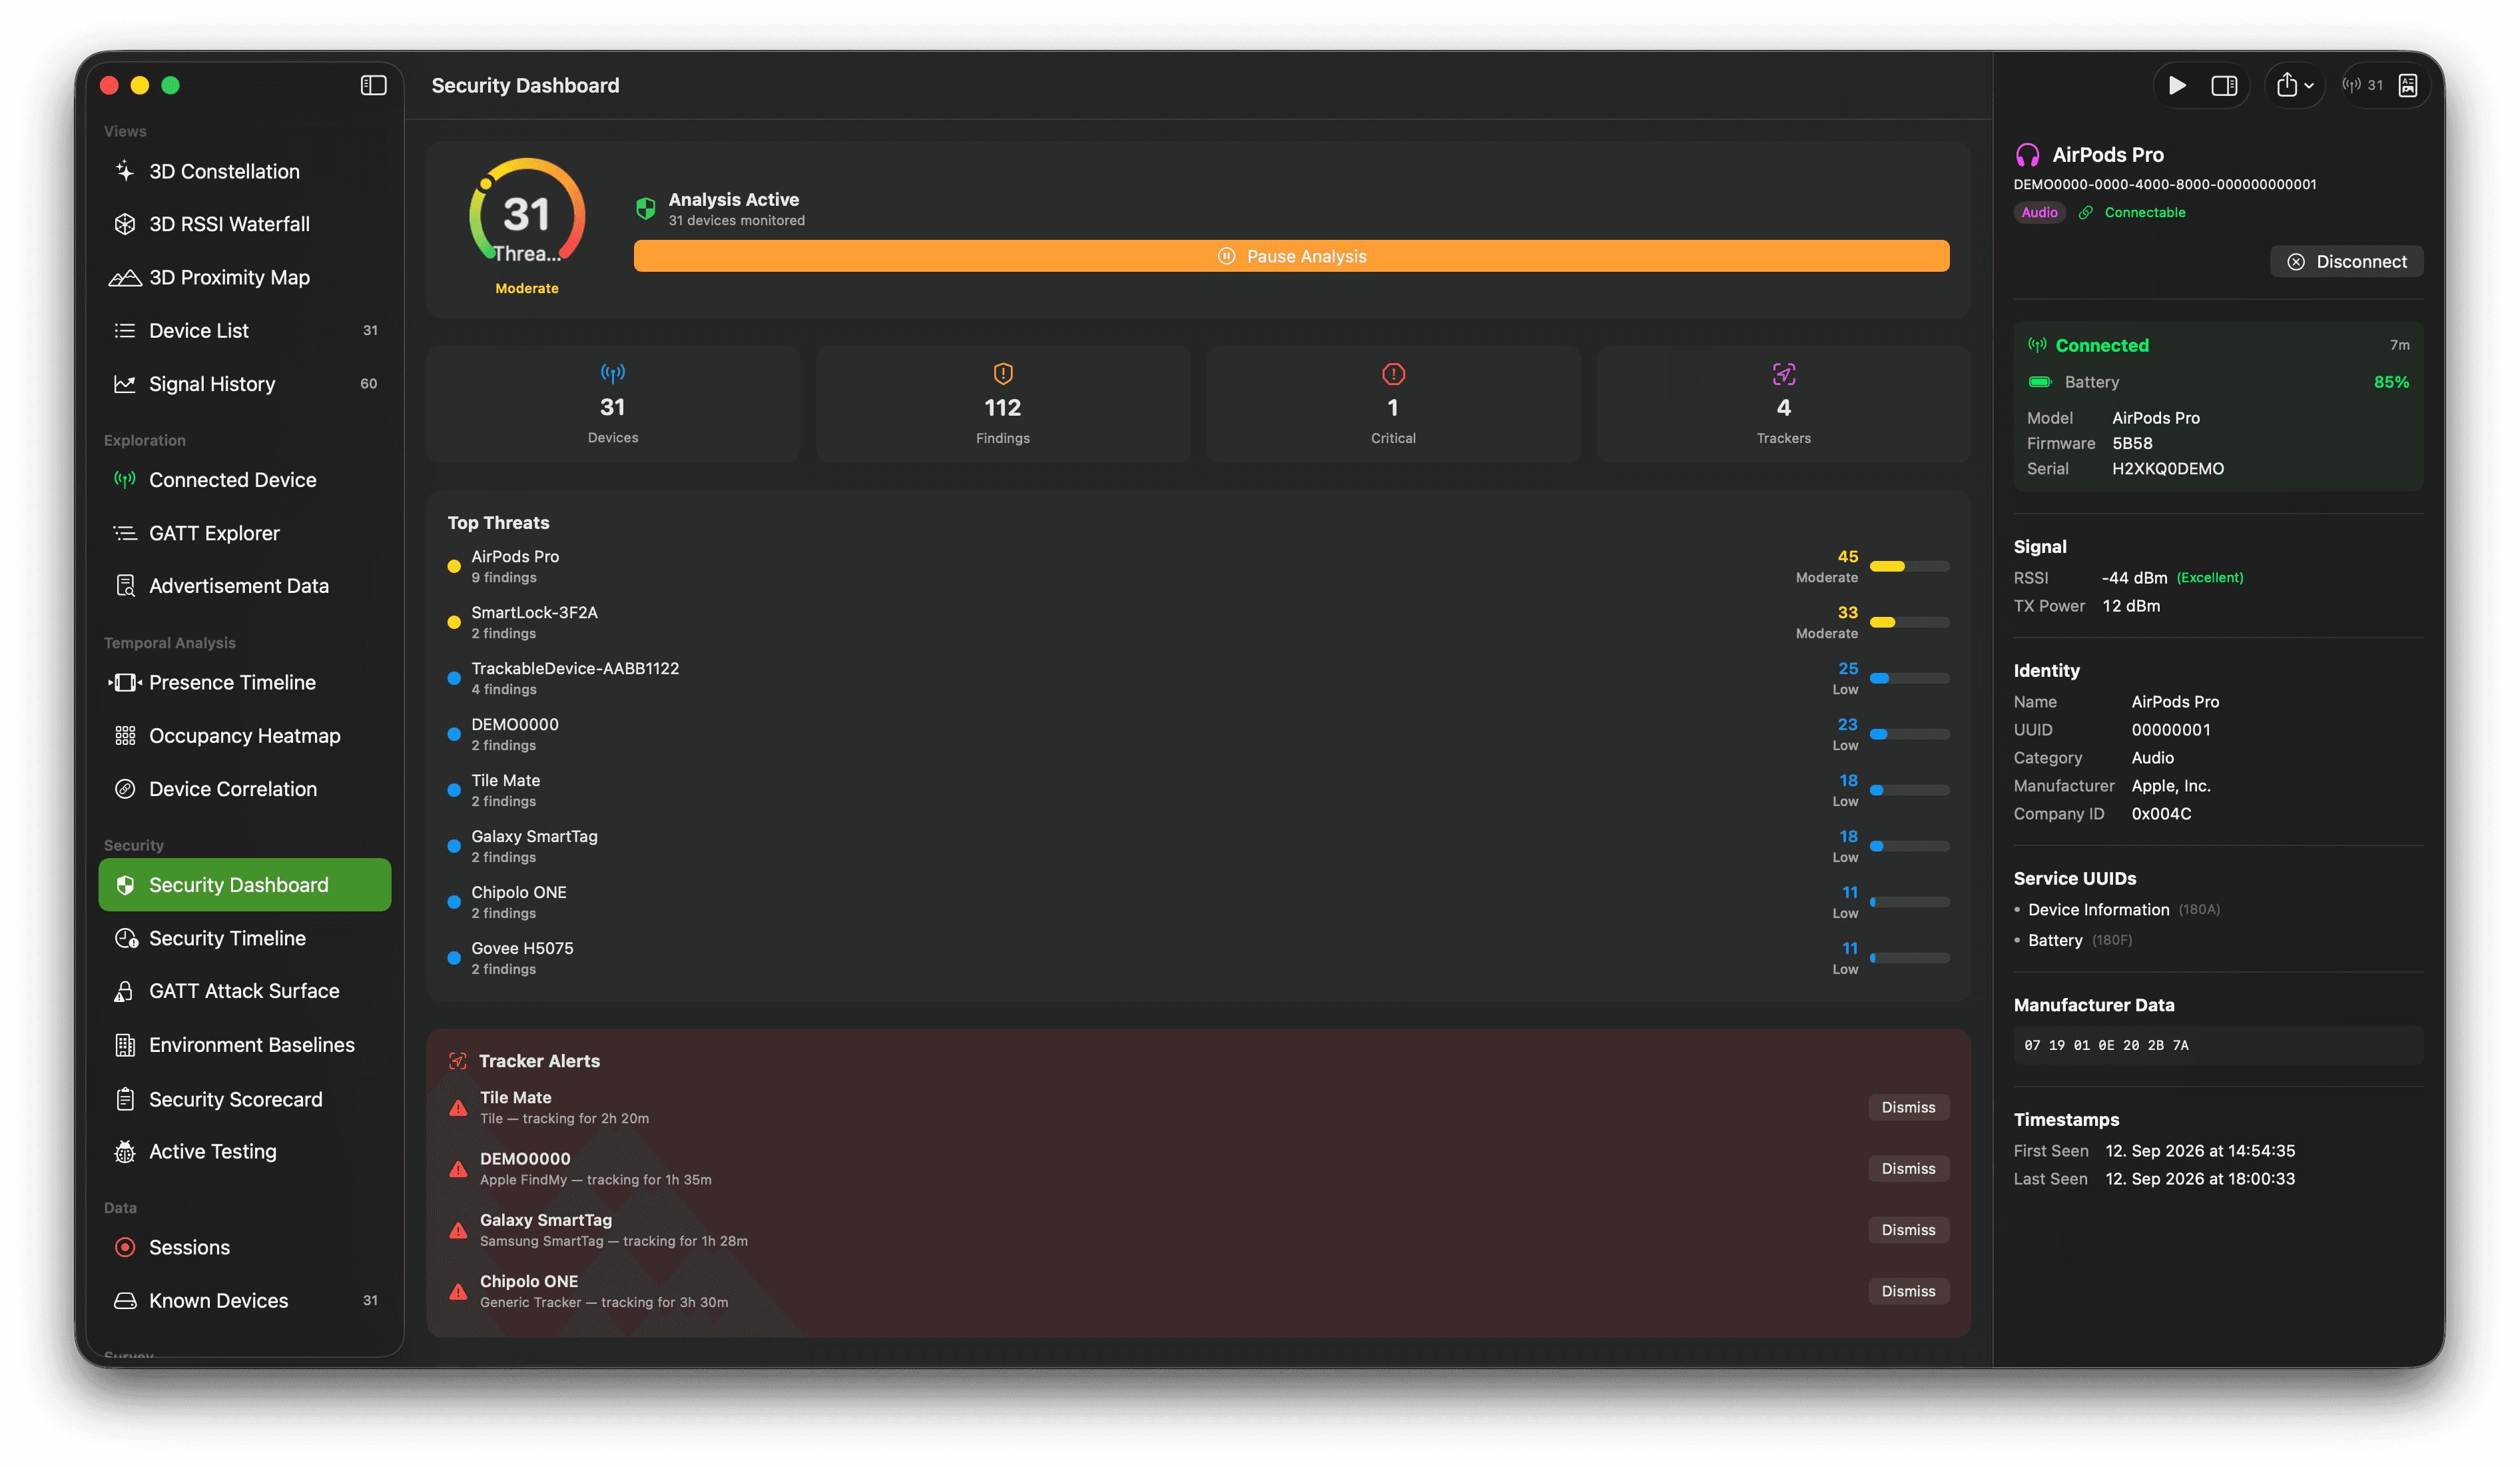Open the Security Scorecard view
Viewport: 2520px width, 1467px height.
click(245, 1100)
